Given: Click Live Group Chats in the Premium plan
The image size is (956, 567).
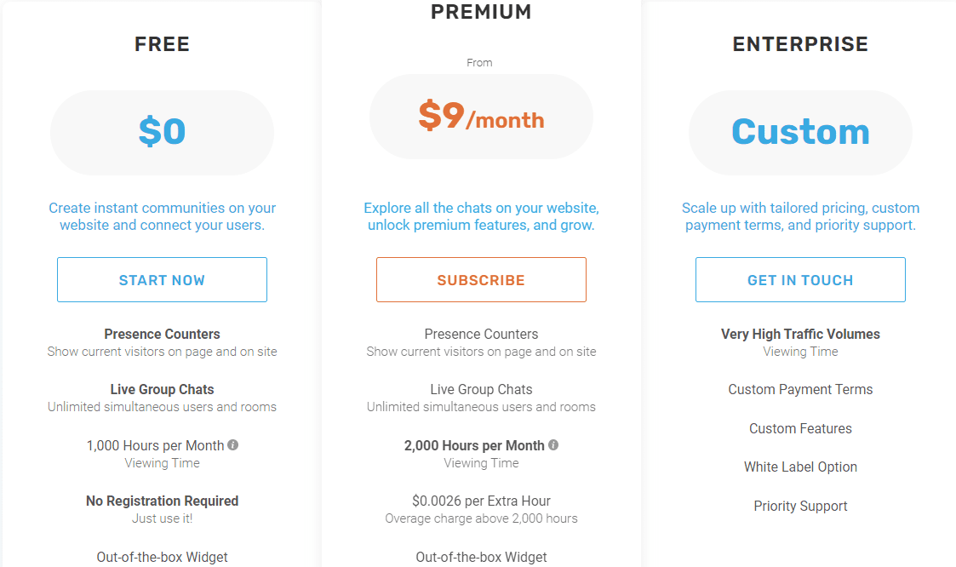Looking at the screenshot, I should pos(481,390).
